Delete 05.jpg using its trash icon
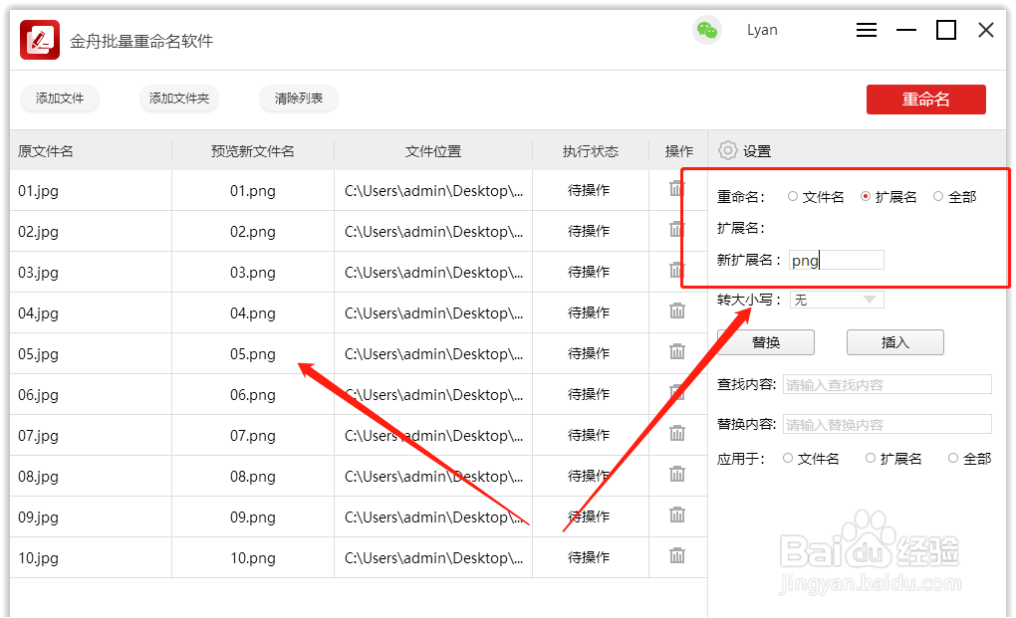Image resolution: width=1016 pixels, height=618 pixels. point(677,352)
